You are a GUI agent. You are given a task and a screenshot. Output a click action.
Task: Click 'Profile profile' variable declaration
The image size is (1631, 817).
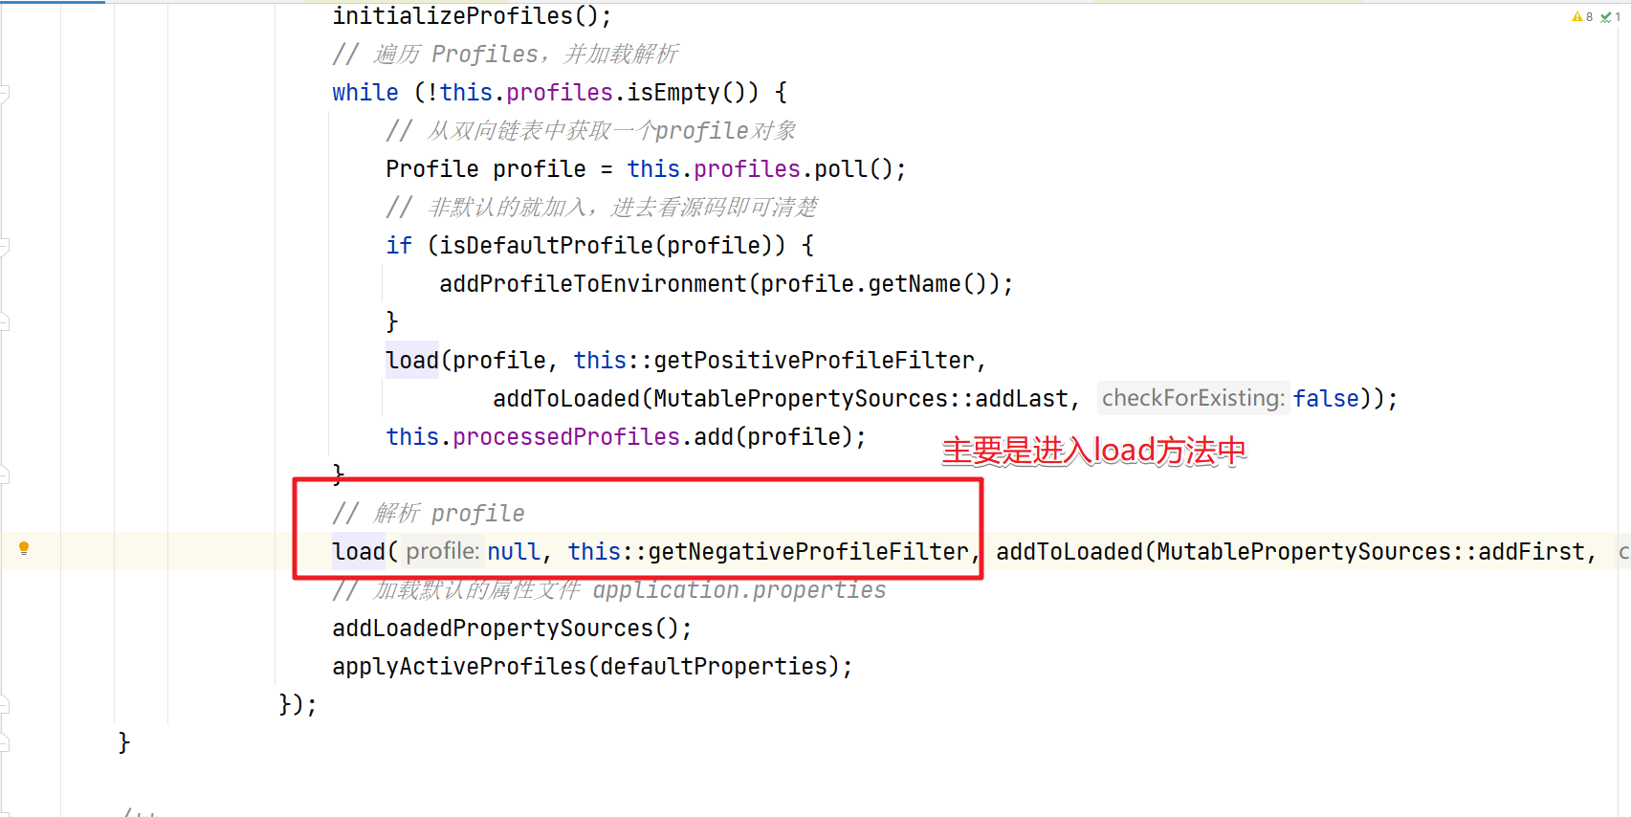[x=486, y=169]
